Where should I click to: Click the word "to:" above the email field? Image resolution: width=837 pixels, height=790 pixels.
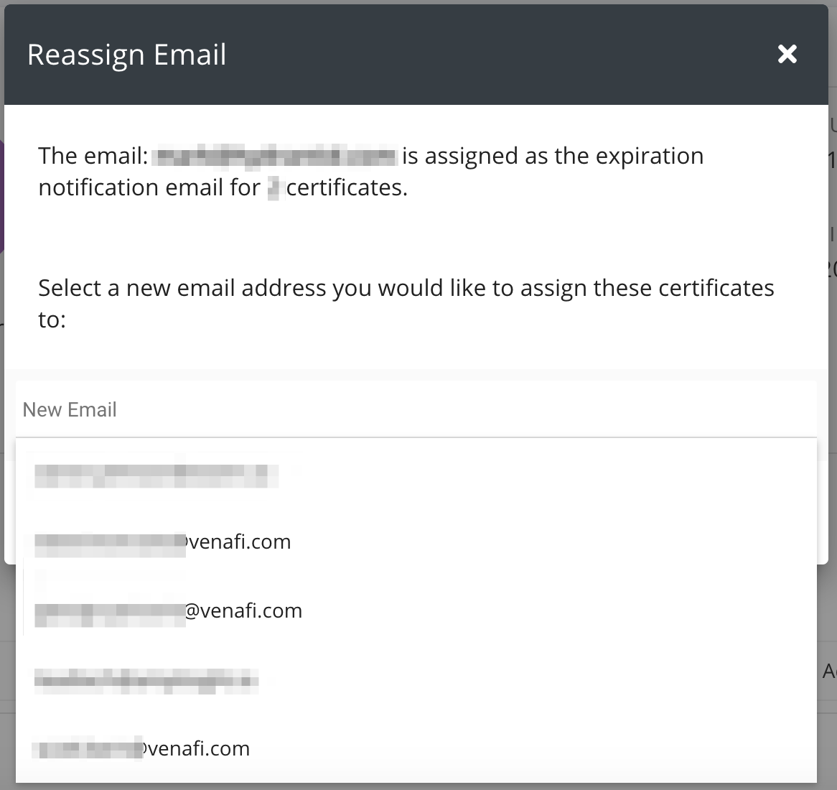tap(52, 320)
